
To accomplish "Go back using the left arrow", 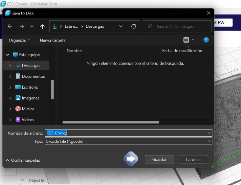I will point(10,26).
